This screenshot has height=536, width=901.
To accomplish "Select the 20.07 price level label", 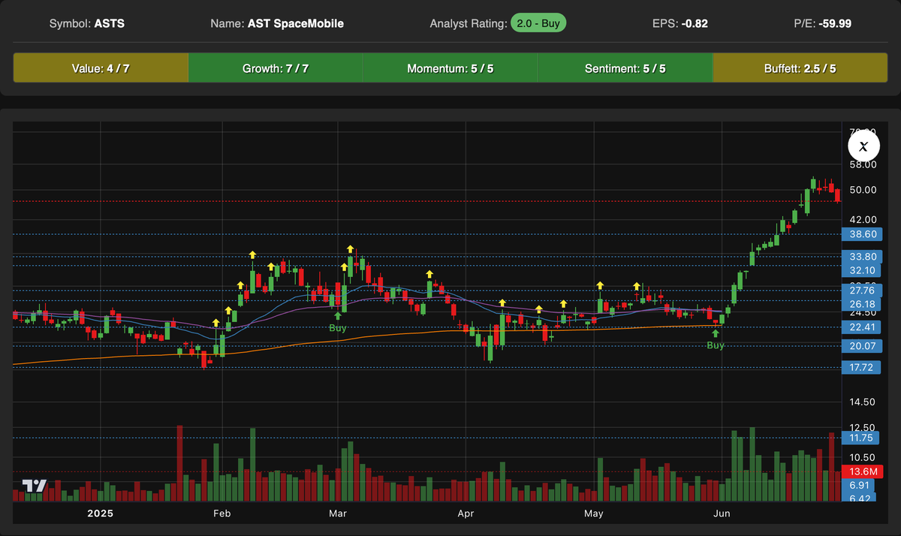I will tap(861, 345).
